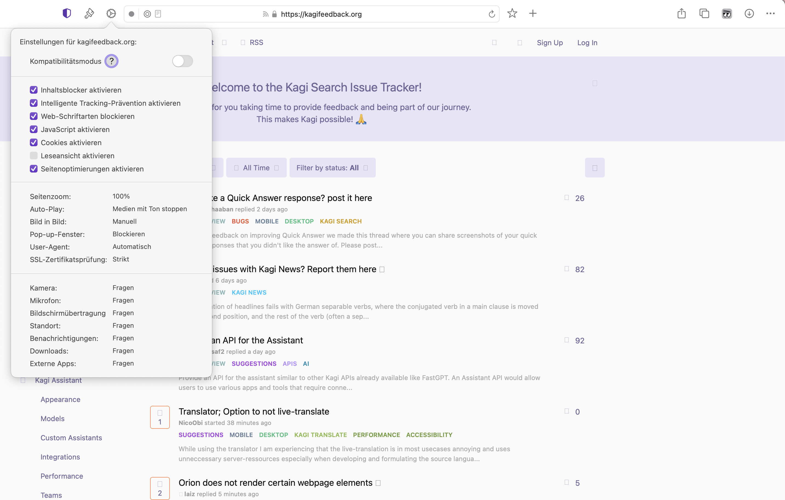Change Kamera permission from Fragen
785x500 pixels.
click(123, 288)
